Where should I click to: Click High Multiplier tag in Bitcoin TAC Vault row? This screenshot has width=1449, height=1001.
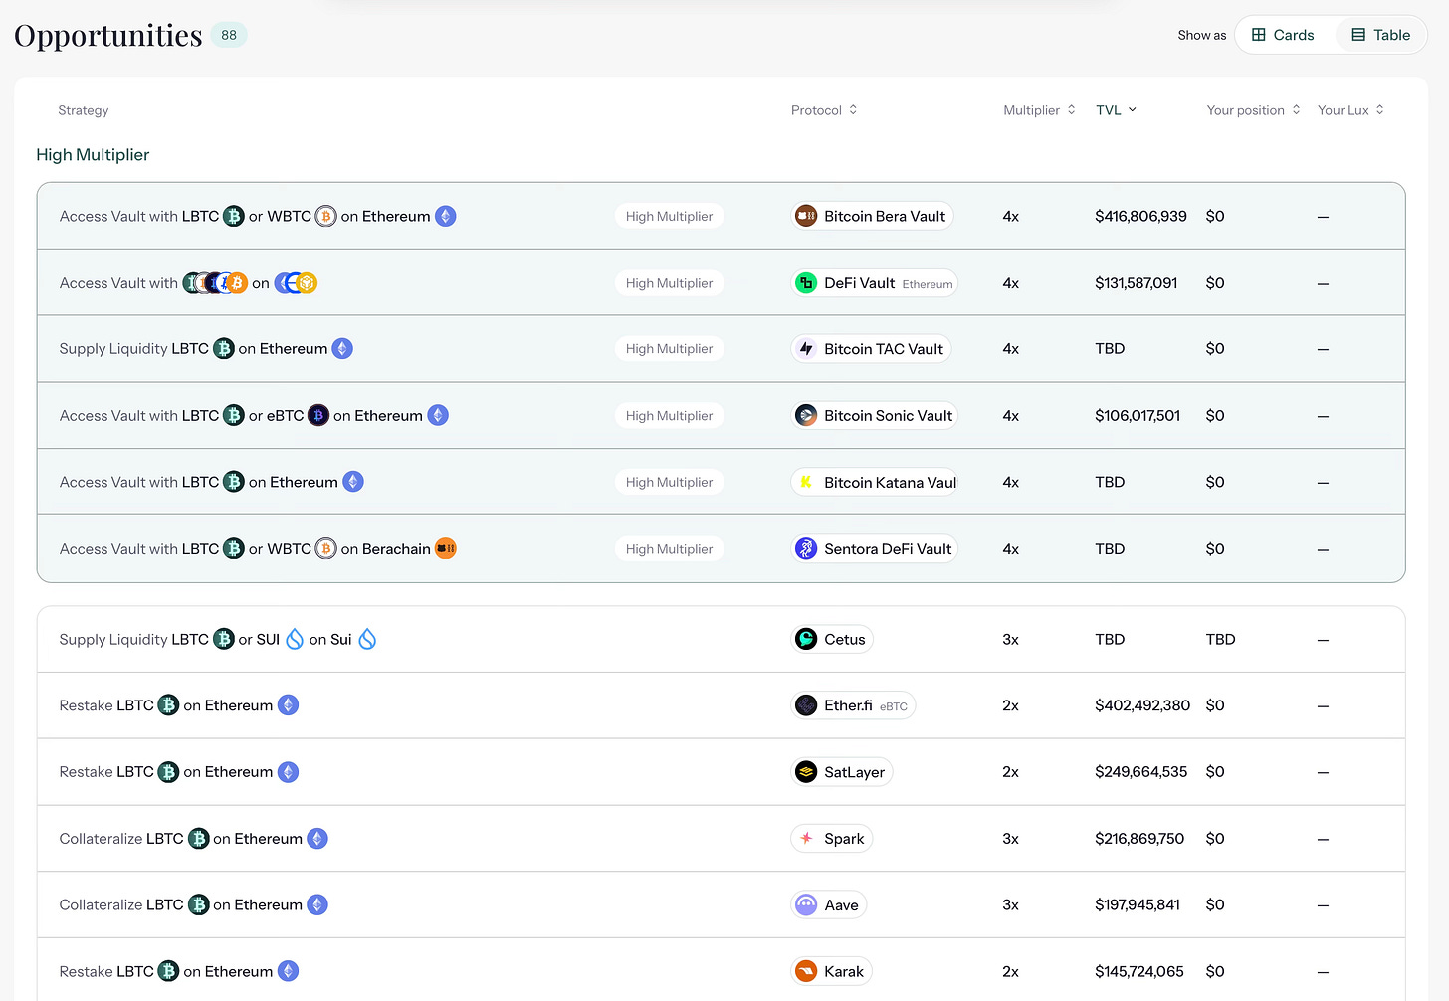click(x=669, y=349)
